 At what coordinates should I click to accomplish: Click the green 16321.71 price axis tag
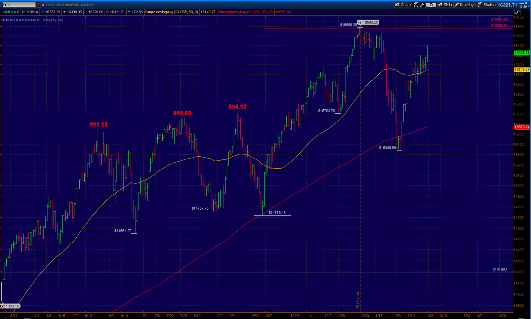click(522, 53)
